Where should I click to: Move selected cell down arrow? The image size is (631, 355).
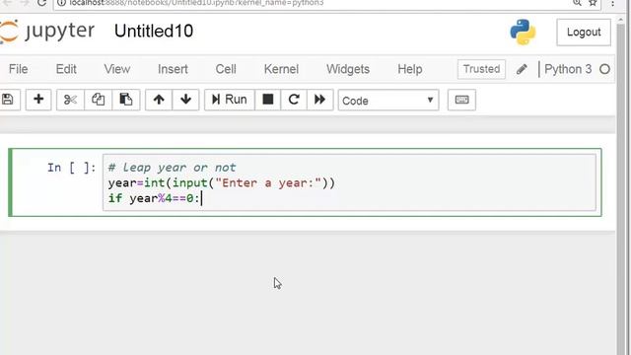[x=185, y=100]
